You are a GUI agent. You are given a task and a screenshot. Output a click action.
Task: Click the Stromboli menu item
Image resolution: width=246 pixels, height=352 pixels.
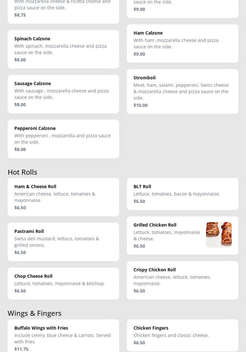click(x=182, y=91)
